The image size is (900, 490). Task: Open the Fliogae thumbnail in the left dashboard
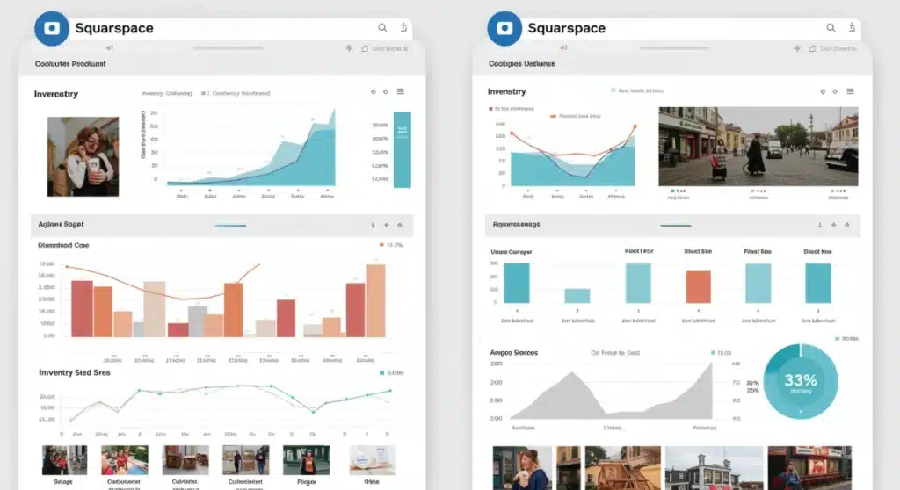[307, 460]
